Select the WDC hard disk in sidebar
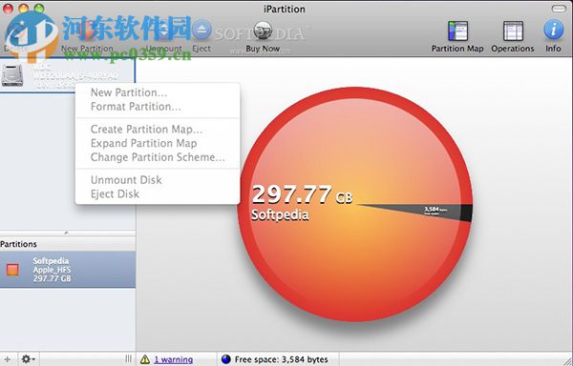Viewport: 573px width, 366px height. pos(67,75)
